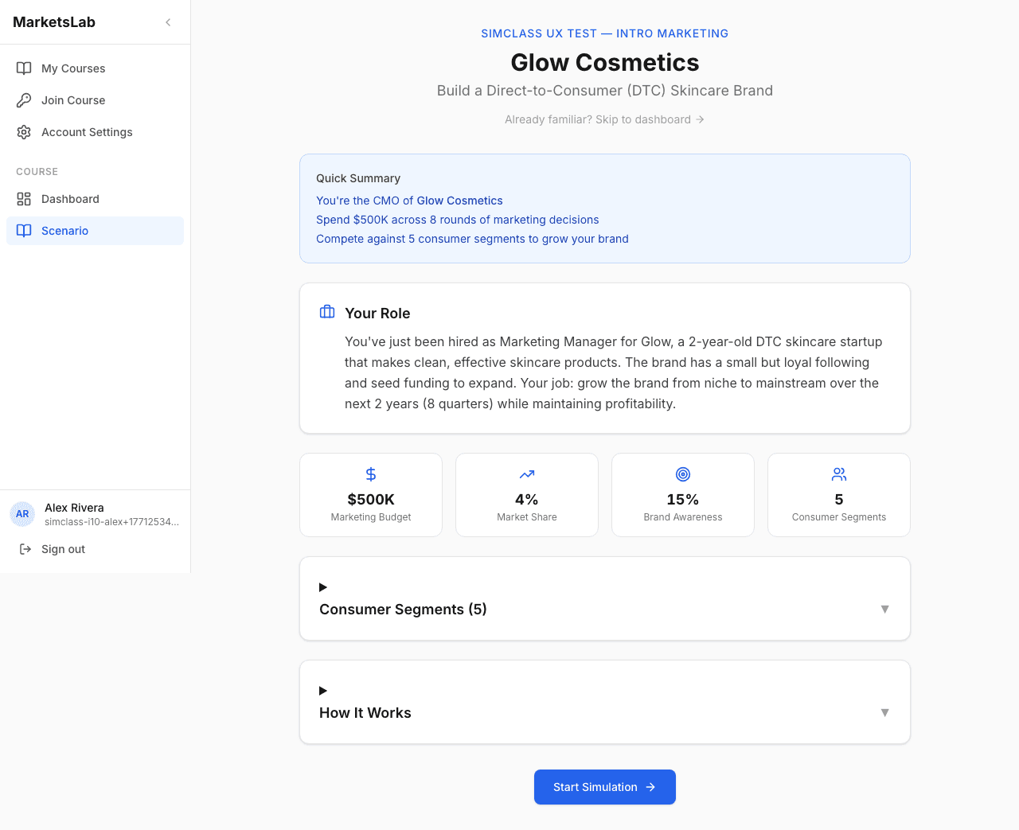Collapse the sidebar with the chevron arrow
The width and height of the screenshot is (1019, 830).
click(x=168, y=22)
